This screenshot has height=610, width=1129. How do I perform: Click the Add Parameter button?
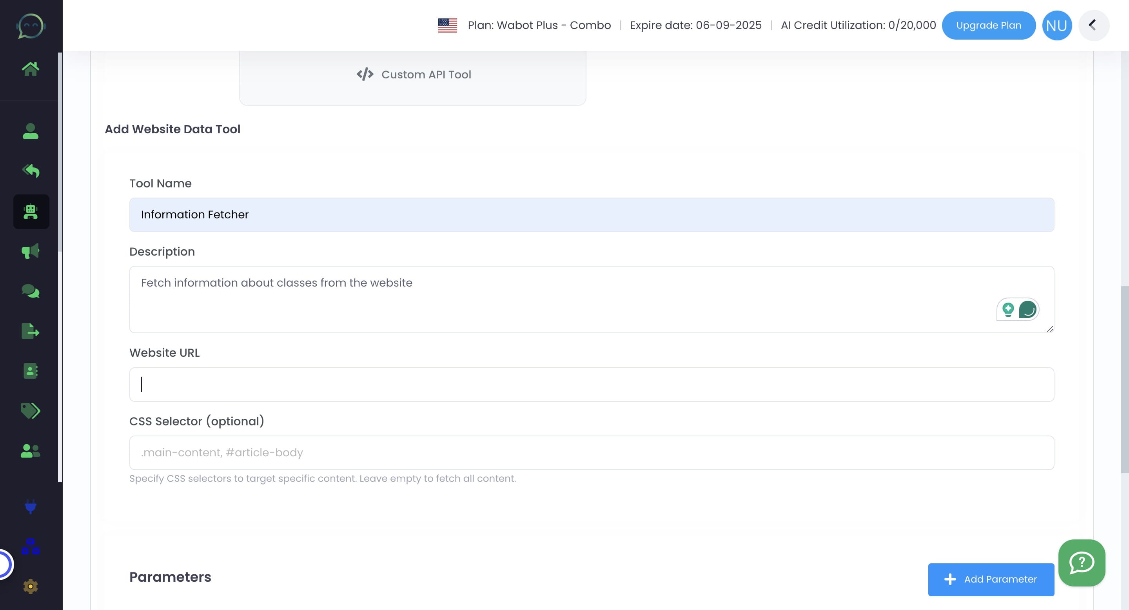(991, 579)
